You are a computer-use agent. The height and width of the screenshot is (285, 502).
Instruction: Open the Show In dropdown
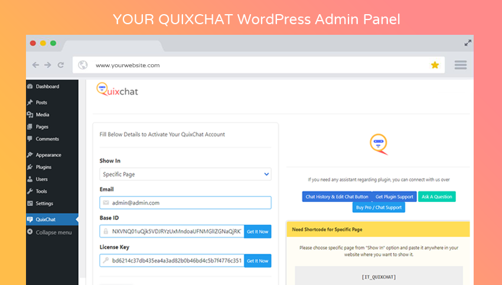(185, 174)
